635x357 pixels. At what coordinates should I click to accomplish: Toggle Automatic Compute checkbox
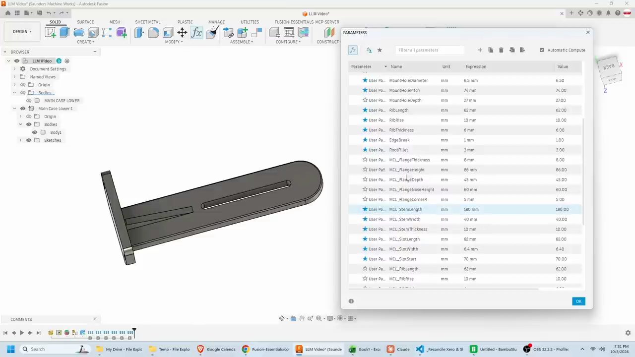542,50
